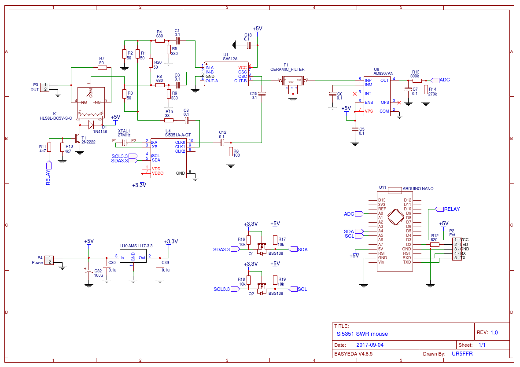Image resolution: width=520 pixels, height=367 pixels.
Task: Select the AMS1117-3.3 voltage regulator U10
Action: click(x=133, y=258)
